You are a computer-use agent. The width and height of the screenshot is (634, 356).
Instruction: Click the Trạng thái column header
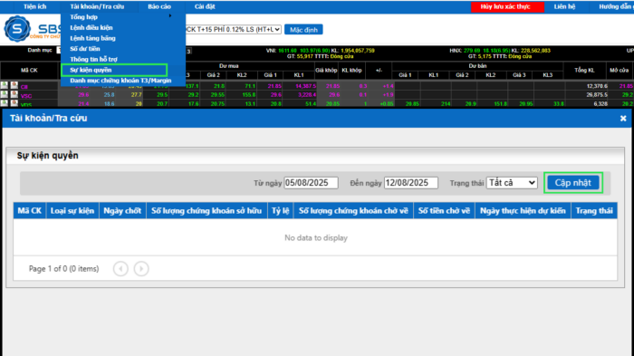coord(594,211)
